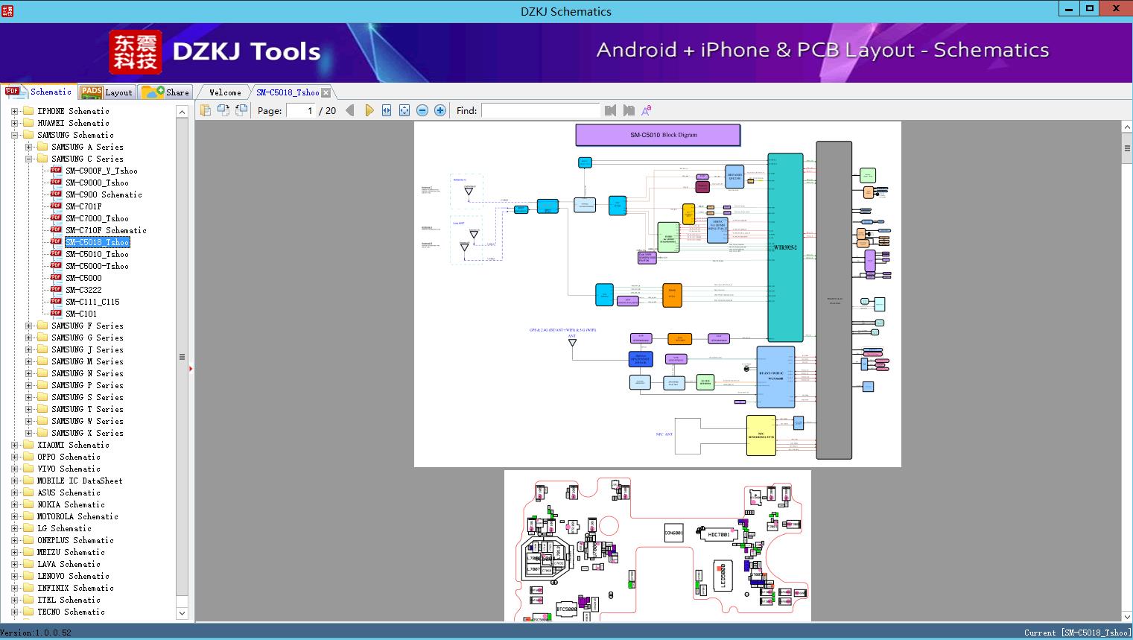This screenshot has height=640, width=1133.
Task: Click the match case Aa icon
Action: [x=647, y=110]
